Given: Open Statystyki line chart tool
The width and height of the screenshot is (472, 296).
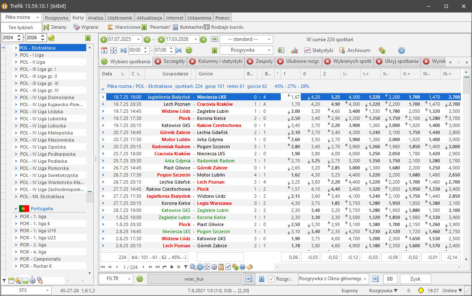Looking at the screenshot, I should [x=319, y=50].
